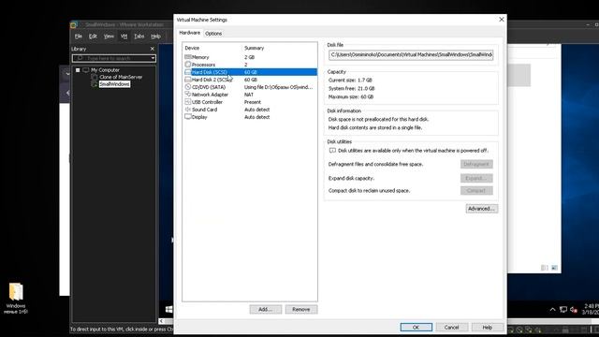Click the taskbar clock in the tray

(591, 309)
